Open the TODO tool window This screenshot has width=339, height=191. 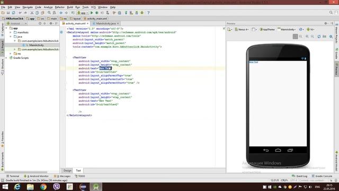click(80, 176)
